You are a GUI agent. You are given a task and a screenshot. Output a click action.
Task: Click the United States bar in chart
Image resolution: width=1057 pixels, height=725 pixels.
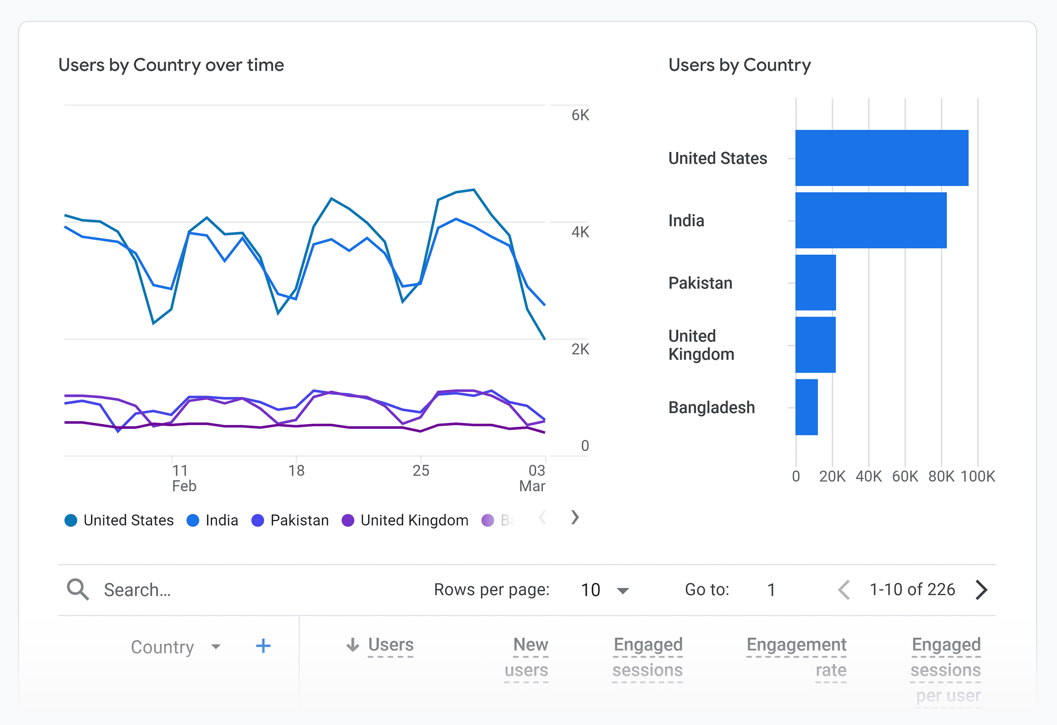point(882,158)
